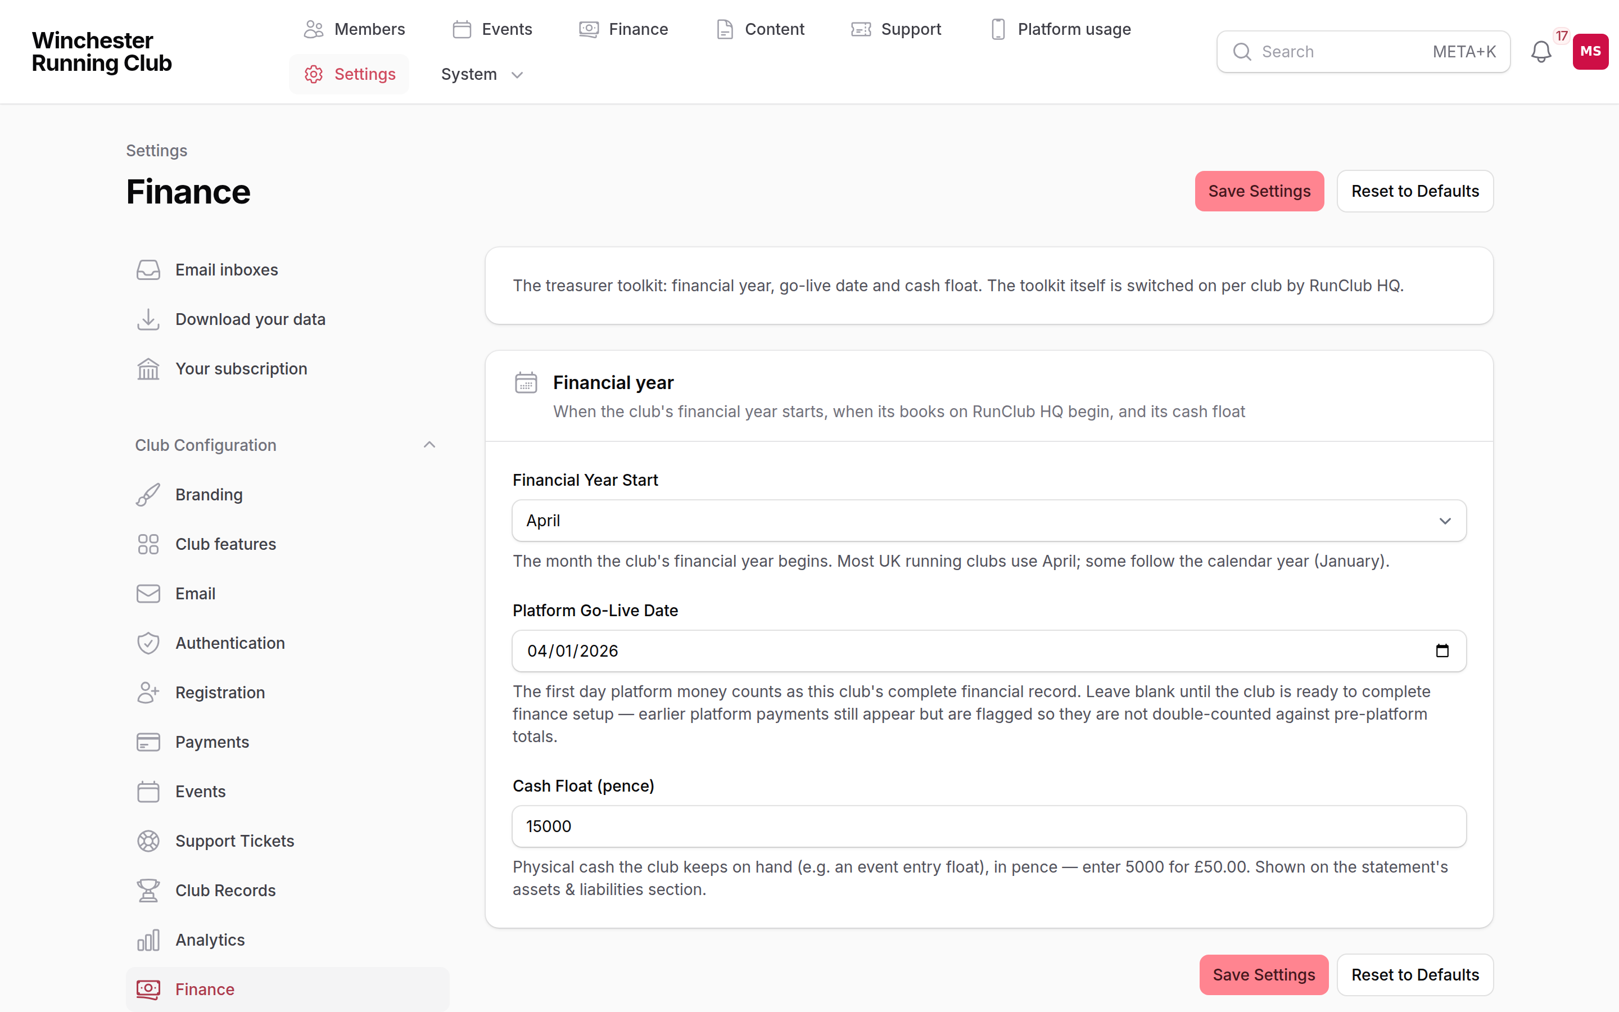Click the search magnifier icon
Viewport: 1619px width, 1012px height.
pyautogui.click(x=1242, y=52)
